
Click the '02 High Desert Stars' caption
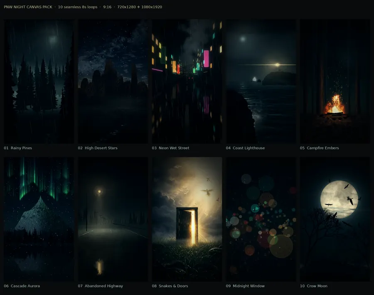tap(98, 148)
